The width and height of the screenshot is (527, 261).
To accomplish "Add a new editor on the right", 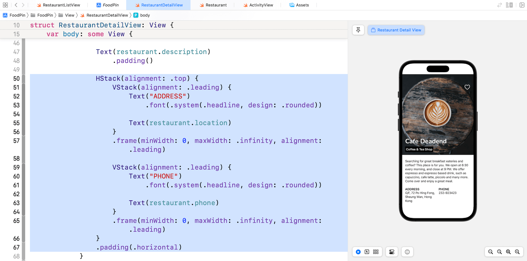I will 522,5.
